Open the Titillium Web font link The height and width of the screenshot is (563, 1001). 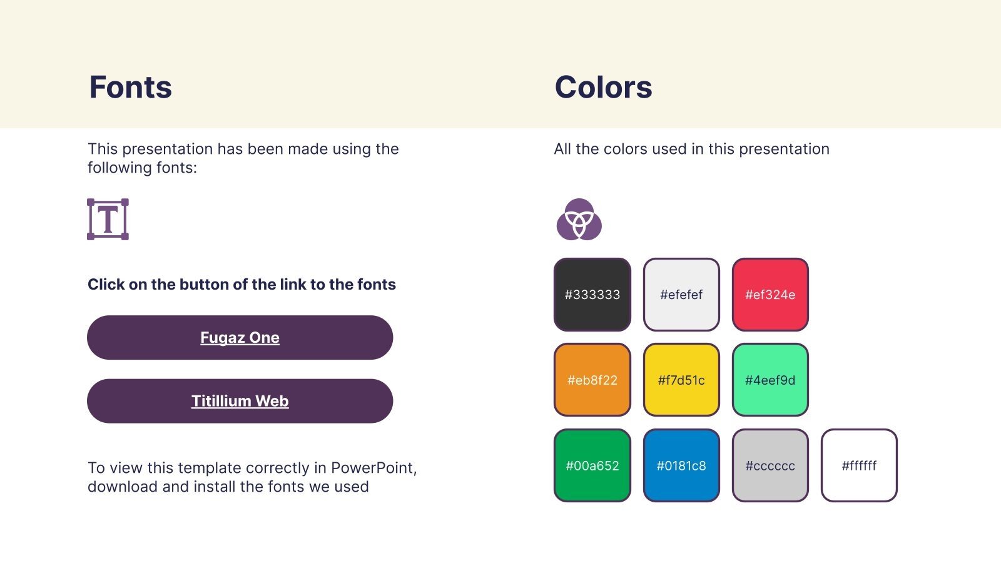coord(240,401)
